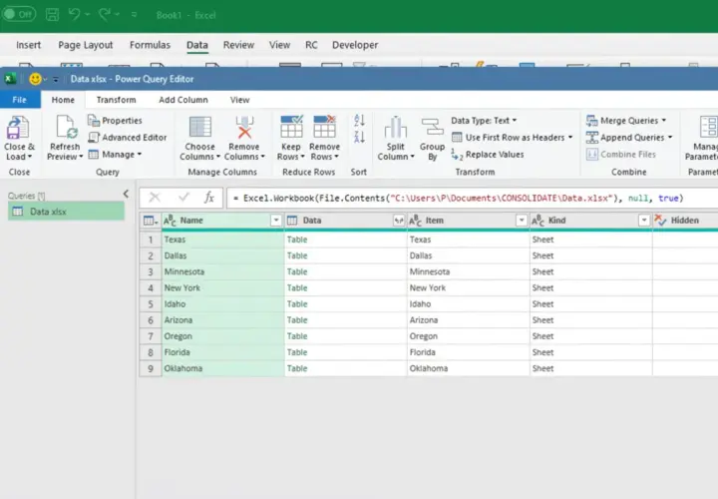Image resolution: width=718 pixels, height=499 pixels.
Task: Expand the Merge Queries dropdown arrow
Action: (663, 121)
